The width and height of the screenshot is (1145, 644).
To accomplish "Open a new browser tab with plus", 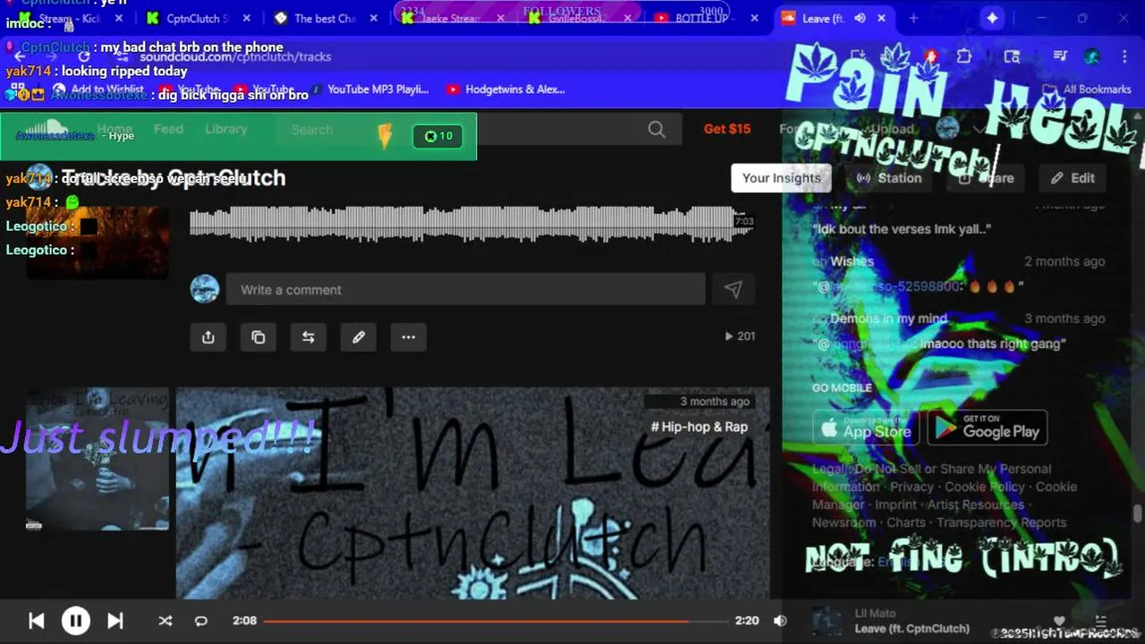I will coord(913,18).
